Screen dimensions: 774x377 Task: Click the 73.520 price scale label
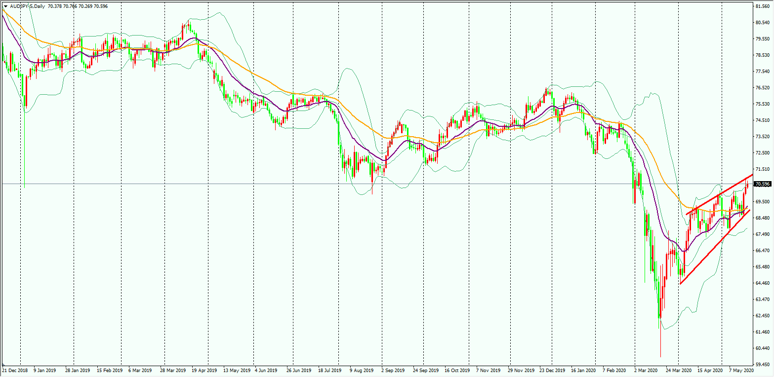point(763,136)
